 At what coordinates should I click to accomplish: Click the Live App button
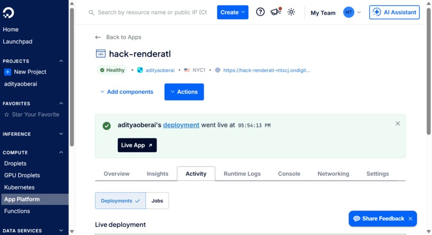coord(137,145)
